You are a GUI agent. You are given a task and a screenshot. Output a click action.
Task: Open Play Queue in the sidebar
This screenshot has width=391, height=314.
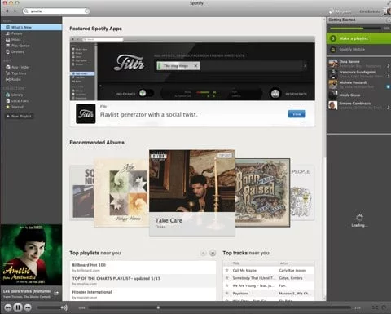(18, 46)
